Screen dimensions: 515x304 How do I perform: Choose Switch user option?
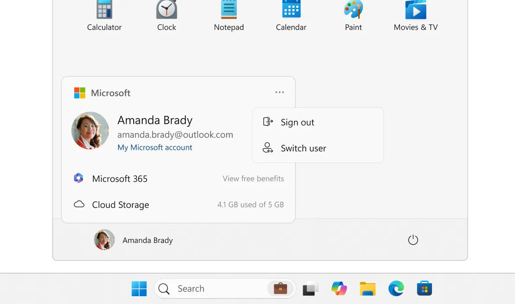[318, 148]
